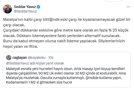Click the 'adlı kişiye yanıt olarak' reply label
Image resolution: width=134 pixels, height=91 pixels.
(x=47, y=63)
